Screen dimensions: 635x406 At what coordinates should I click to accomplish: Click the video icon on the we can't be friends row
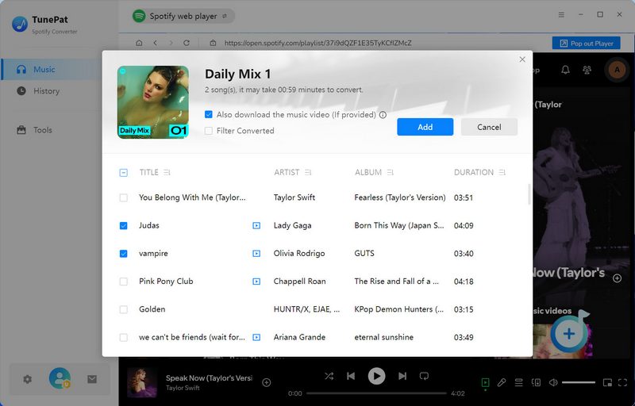tap(256, 337)
